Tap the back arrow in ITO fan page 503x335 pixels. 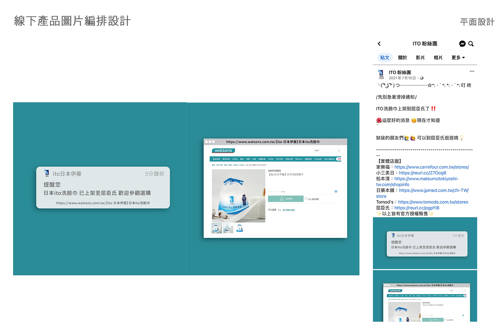(379, 44)
